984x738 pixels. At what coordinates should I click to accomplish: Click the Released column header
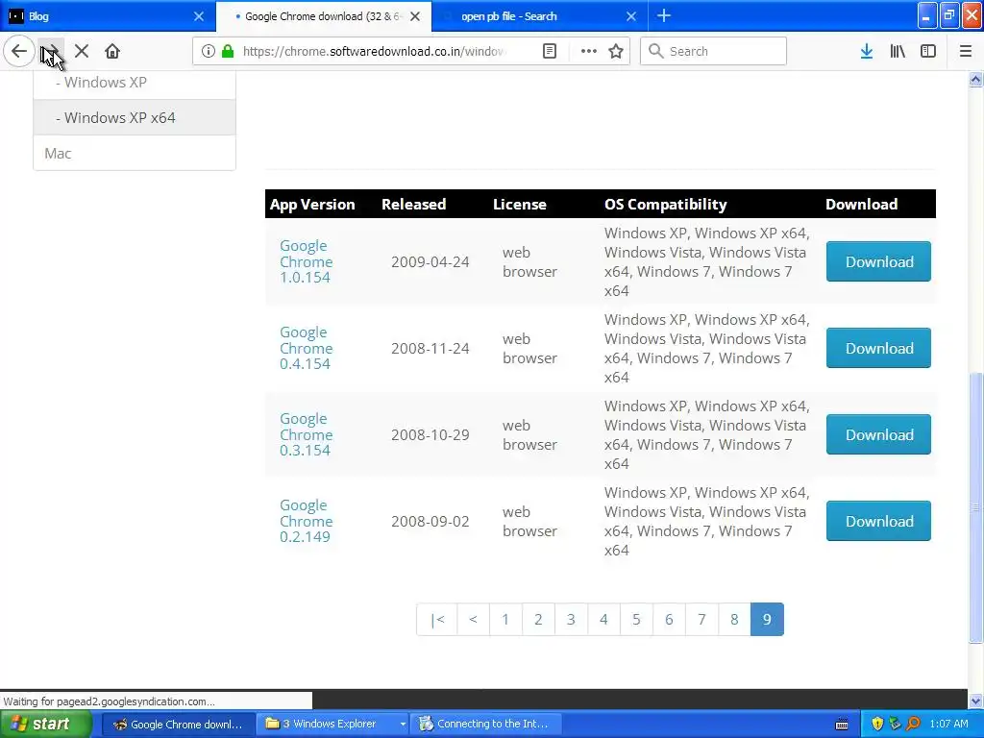pos(413,204)
